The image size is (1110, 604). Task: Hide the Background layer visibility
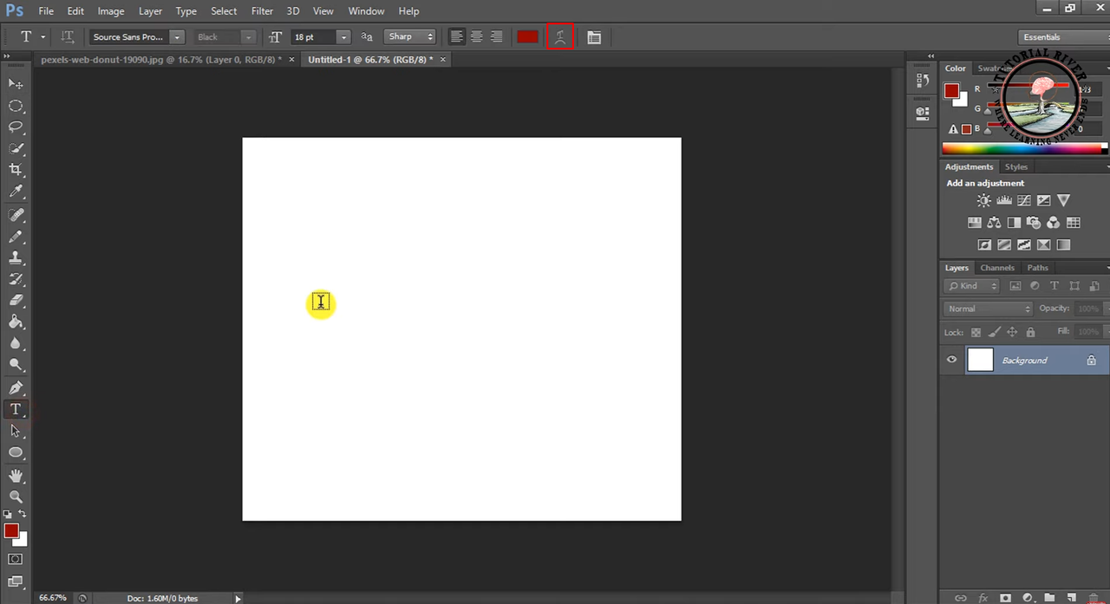(x=952, y=360)
